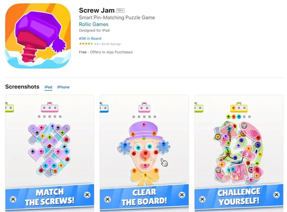This screenshot has height=212, width=287.
Task: Switch to the iPad screenshots tab
Action: point(48,87)
